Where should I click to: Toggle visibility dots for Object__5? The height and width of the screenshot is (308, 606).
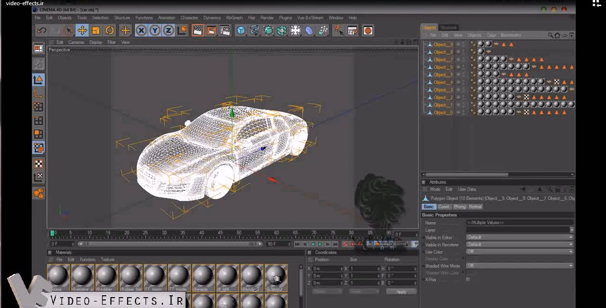pos(464,75)
